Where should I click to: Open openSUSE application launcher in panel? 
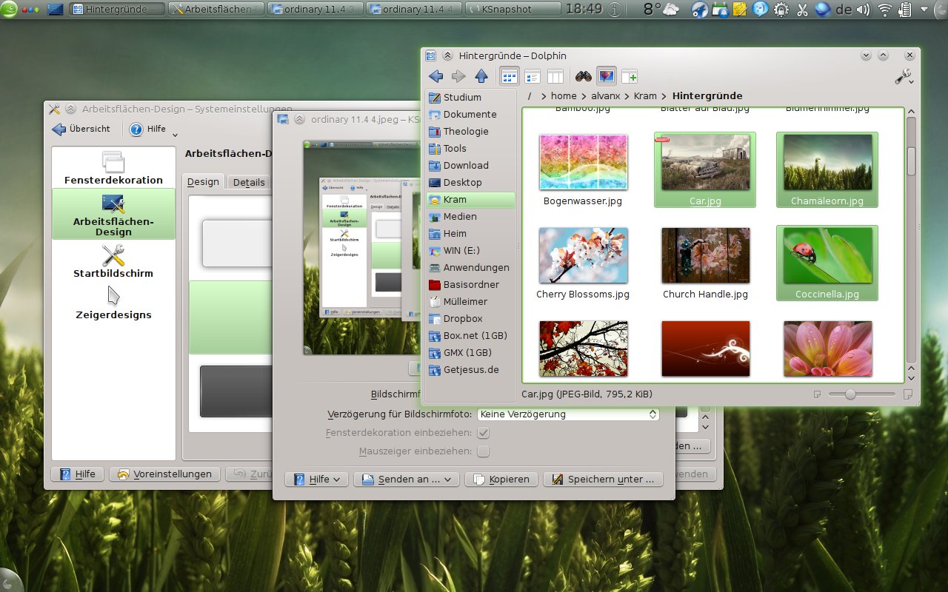(x=8, y=8)
